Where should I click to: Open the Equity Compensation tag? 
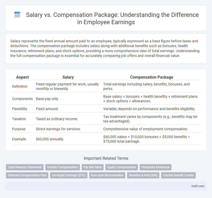(122, 167)
